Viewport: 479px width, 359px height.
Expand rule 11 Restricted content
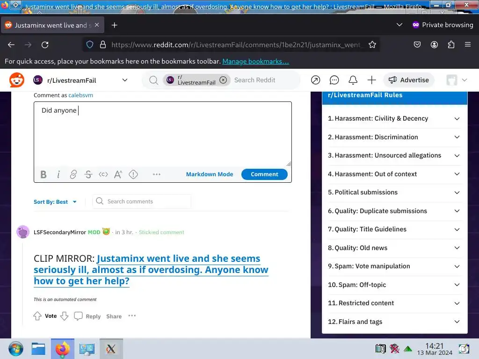pyautogui.click(x=394, y=303)
